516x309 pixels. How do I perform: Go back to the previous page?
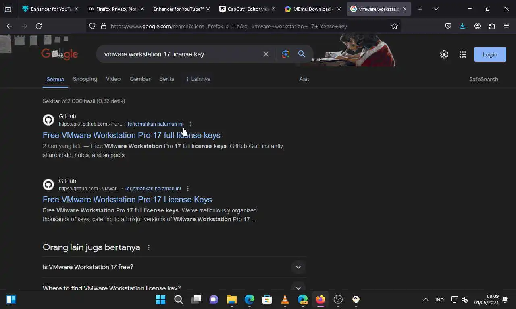(x=10, y=26)
